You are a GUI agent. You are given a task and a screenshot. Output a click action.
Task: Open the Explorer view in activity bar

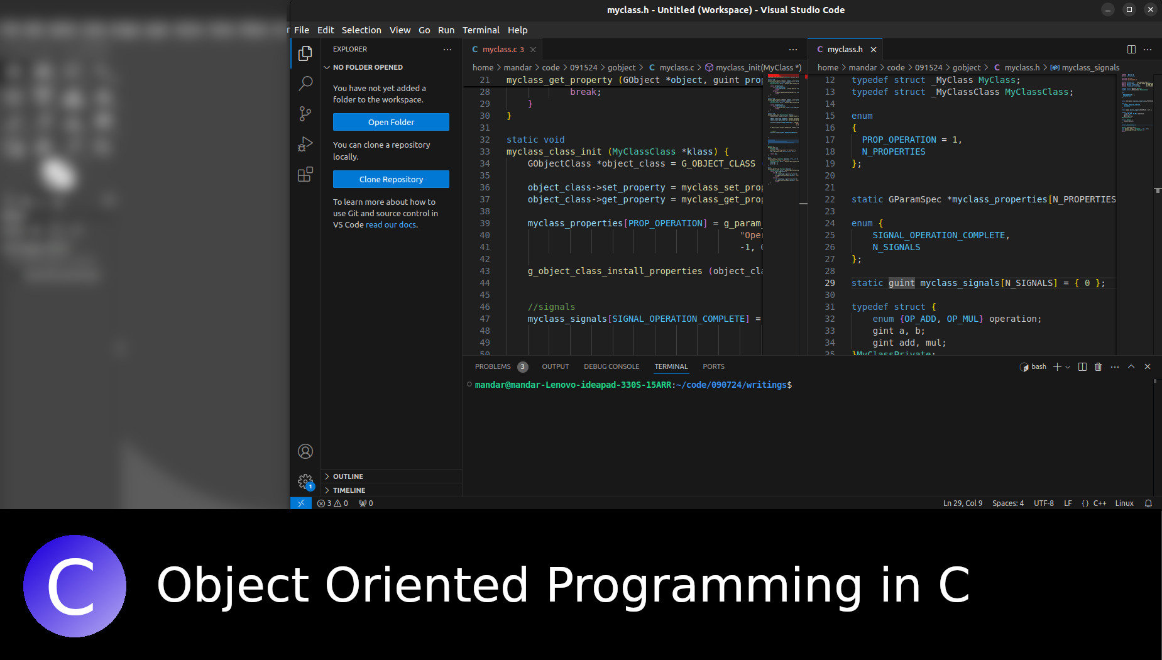[305, 53]
